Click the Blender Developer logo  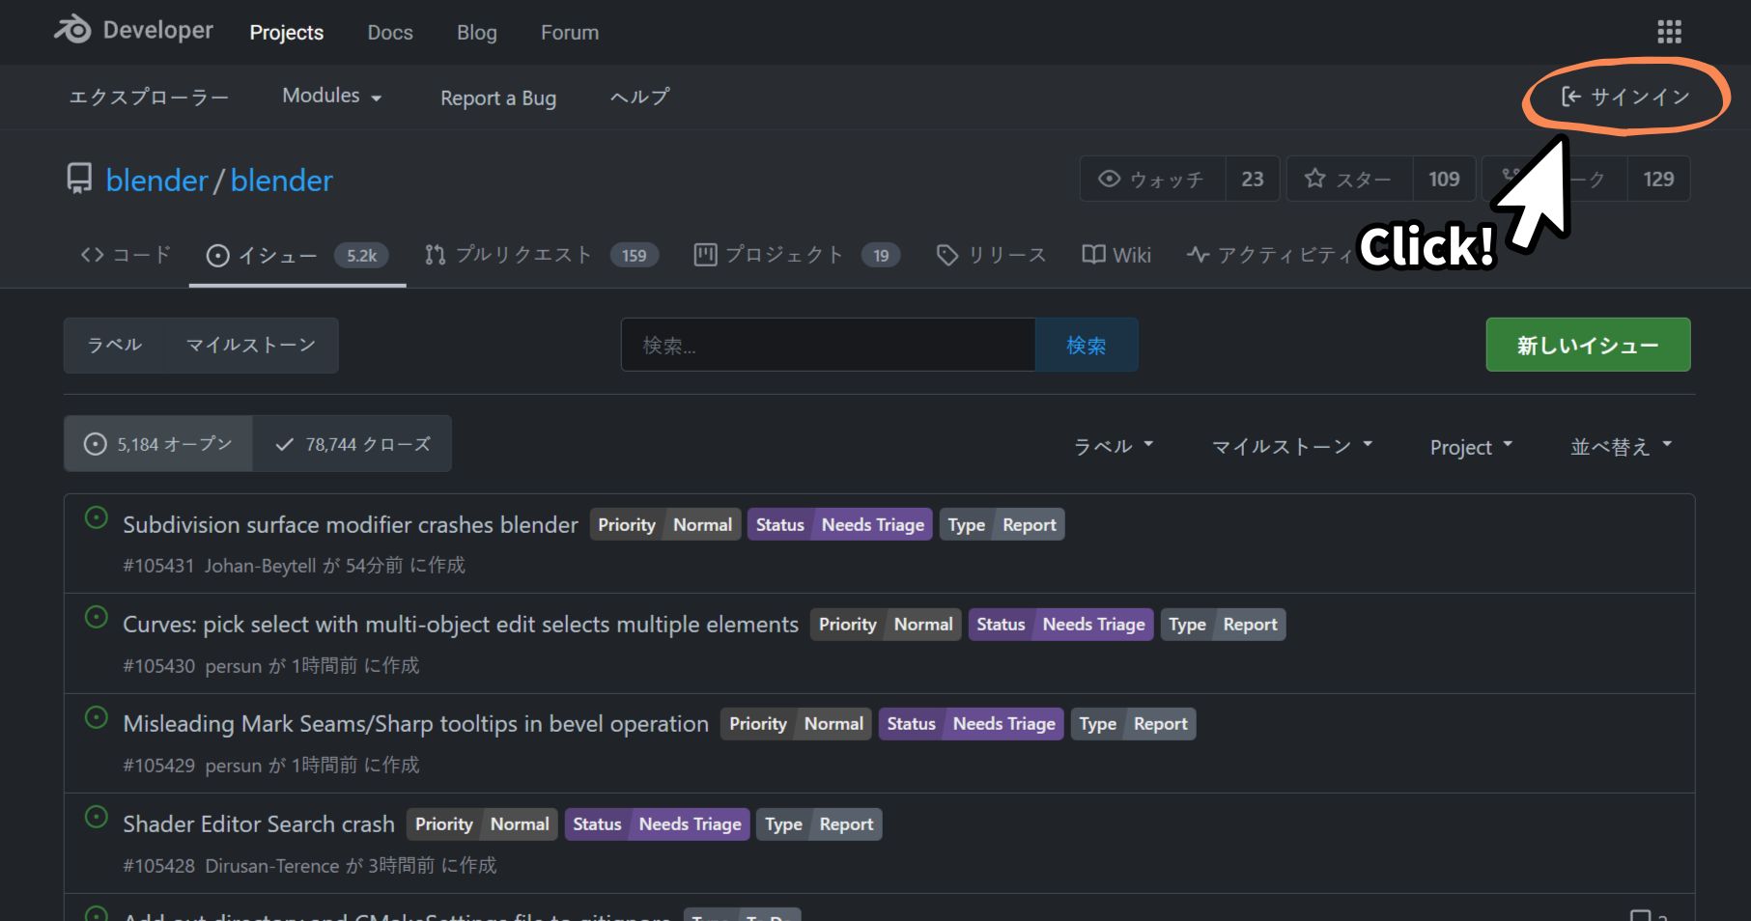(133, 31)
